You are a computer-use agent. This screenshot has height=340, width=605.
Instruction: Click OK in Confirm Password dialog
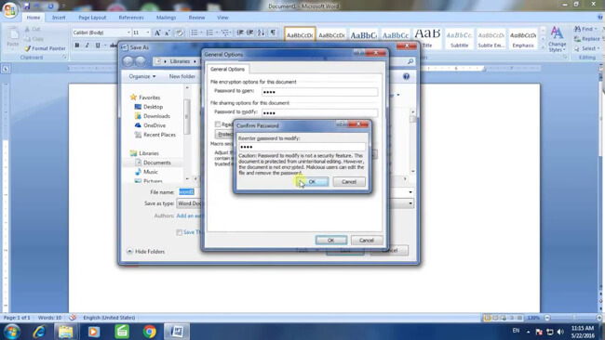tap(313, 182)
